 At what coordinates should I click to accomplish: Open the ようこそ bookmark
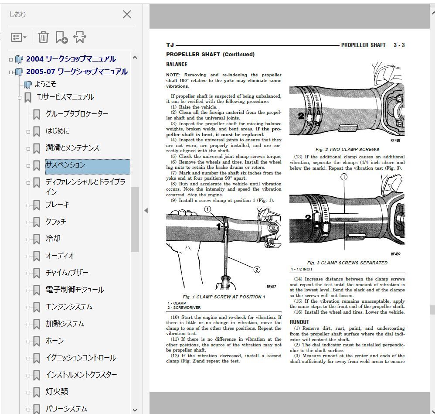[45, 84]
